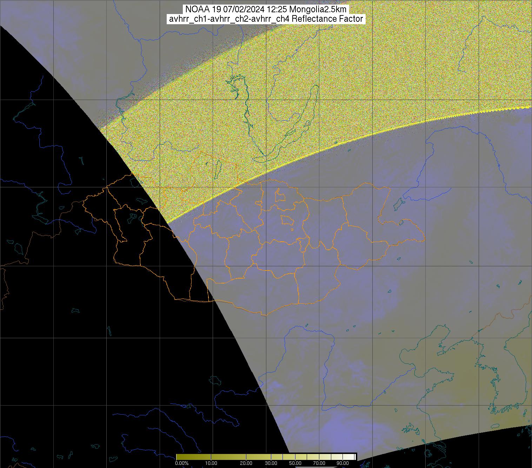
Task: Pick the white end of the color bar
Action: click(353, 457)
